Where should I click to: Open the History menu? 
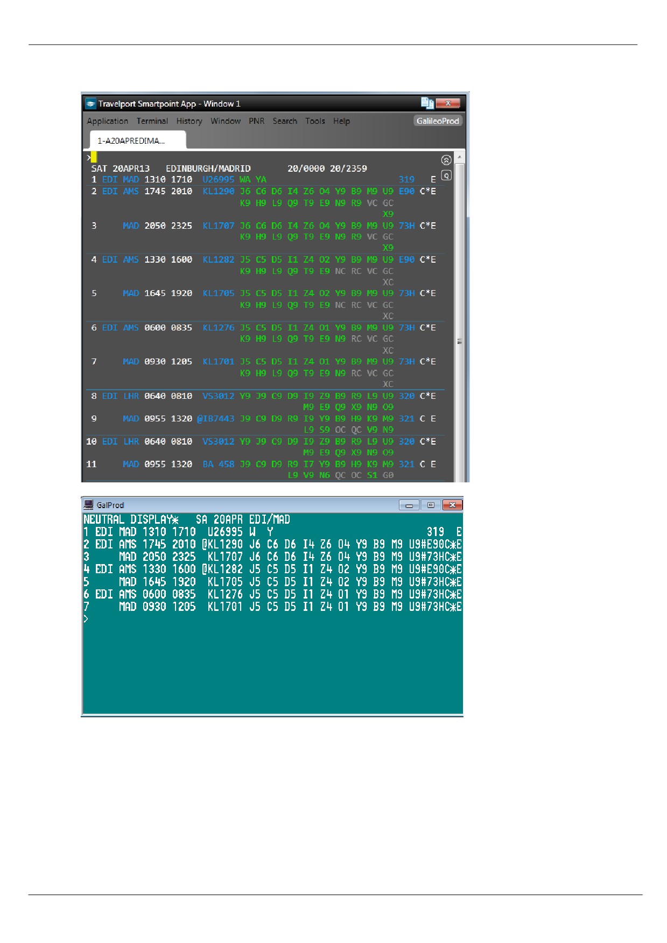point(189,121)
